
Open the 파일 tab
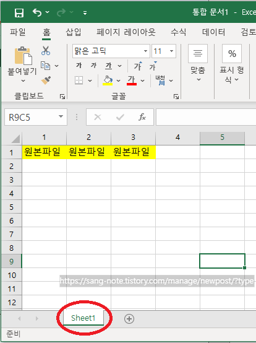pyautogui.click(x=18, y=32)
